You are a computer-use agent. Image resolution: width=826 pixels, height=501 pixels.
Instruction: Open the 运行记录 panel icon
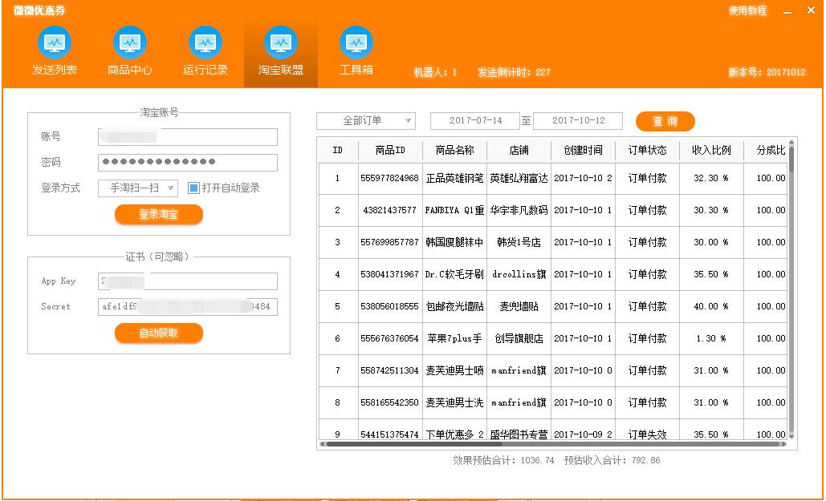(205, 50)
